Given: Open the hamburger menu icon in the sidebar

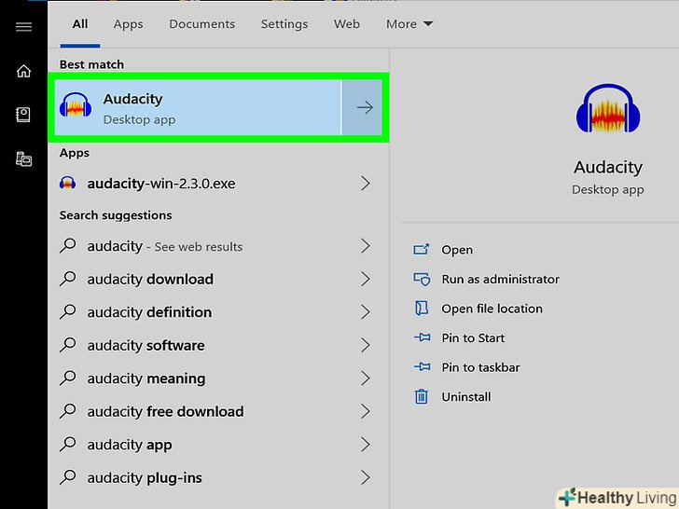Looking at the screenshot, I should point(23,27).
